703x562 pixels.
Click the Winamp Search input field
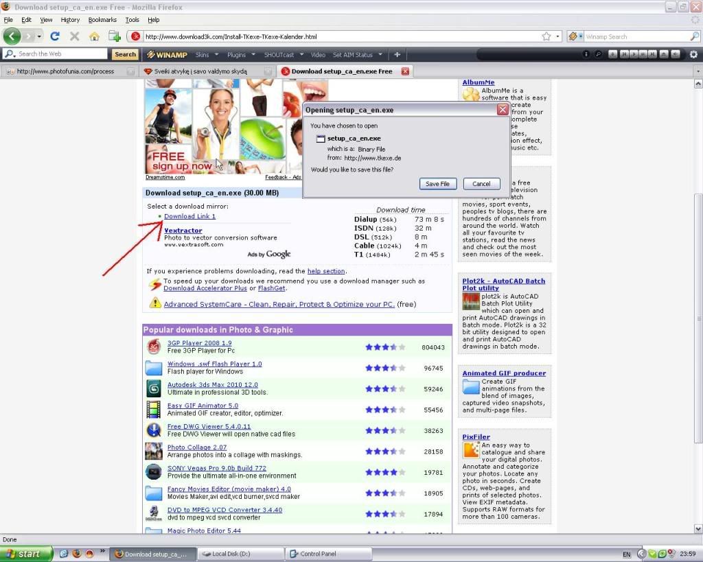(636, 37)
